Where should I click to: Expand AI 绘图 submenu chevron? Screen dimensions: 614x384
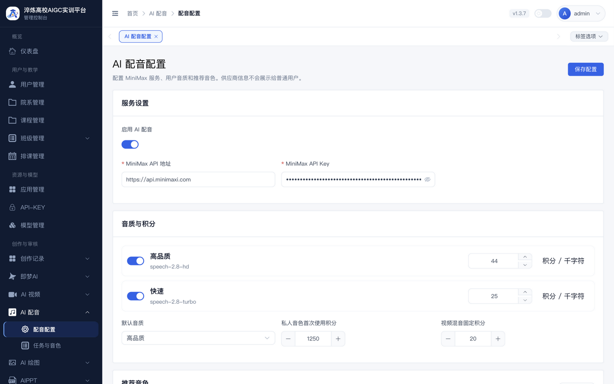point(87,363)
